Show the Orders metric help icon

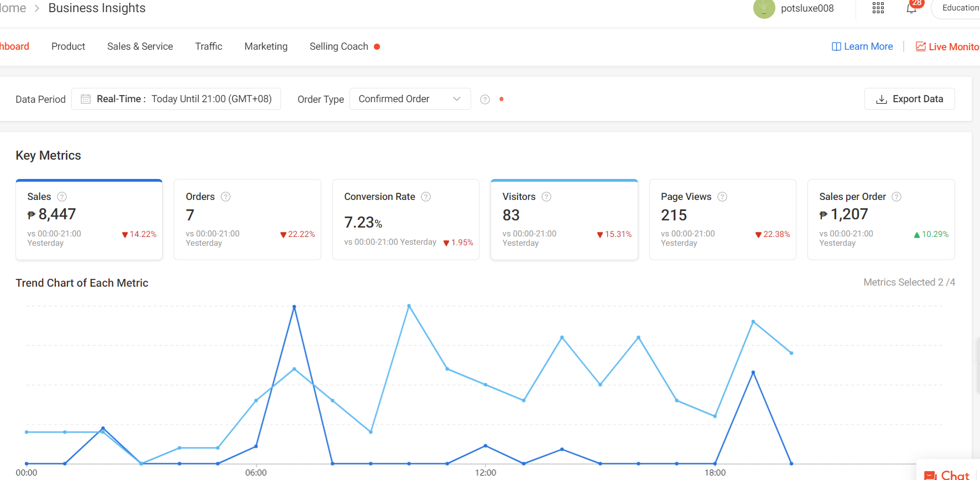(226, 197)
